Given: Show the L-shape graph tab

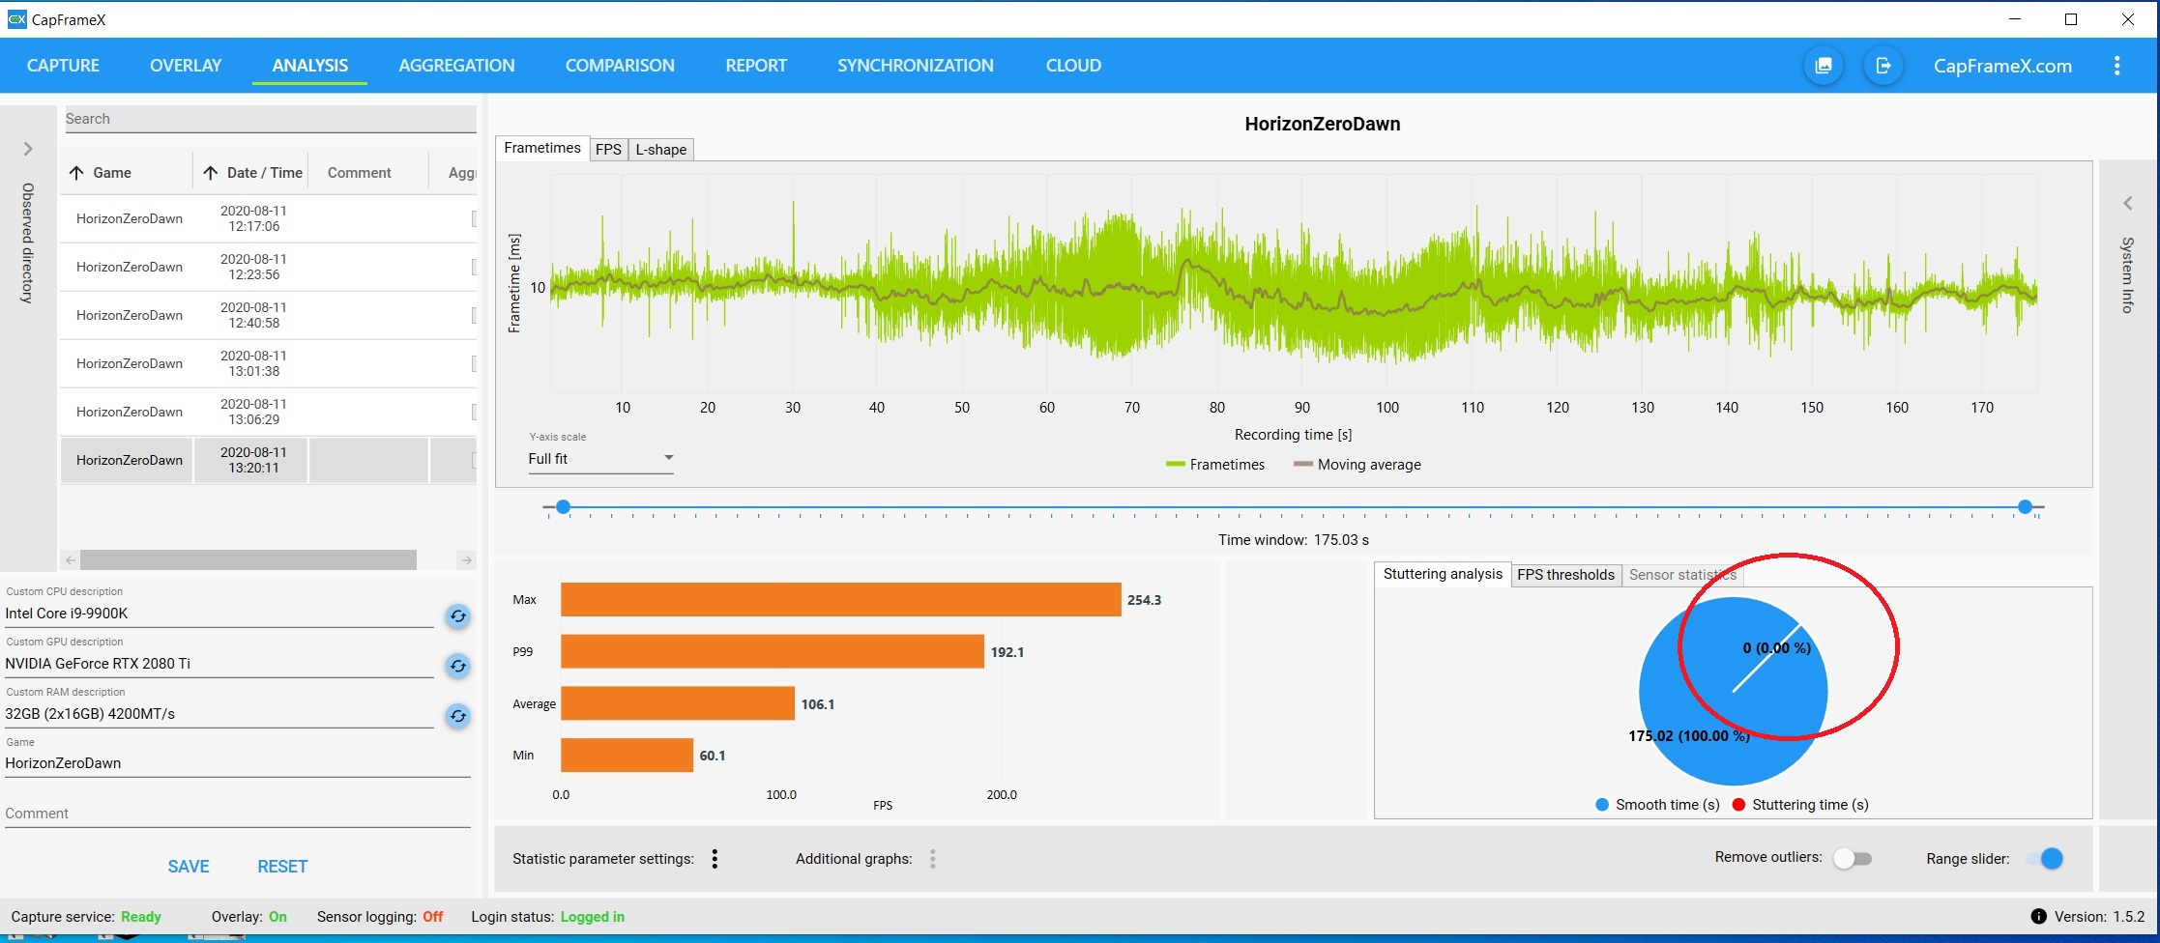Looking at the screenshot, I should [x=661, y=150].
